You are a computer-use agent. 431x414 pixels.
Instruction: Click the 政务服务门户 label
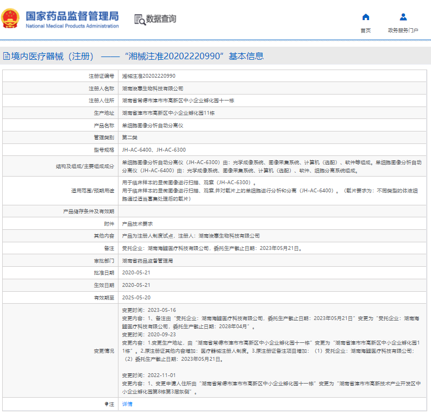[x=403, y=30]
